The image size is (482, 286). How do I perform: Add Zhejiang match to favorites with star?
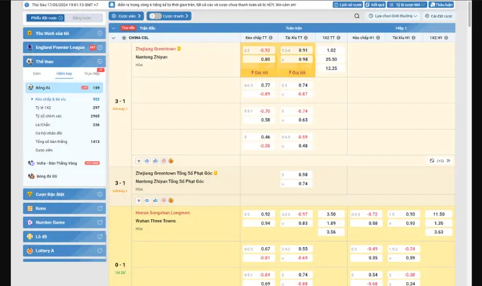139,161
